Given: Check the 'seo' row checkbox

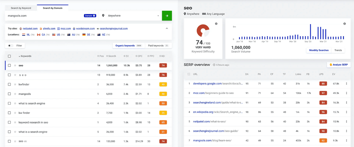Looking at the screenshot, I should (x=9, y=65).
